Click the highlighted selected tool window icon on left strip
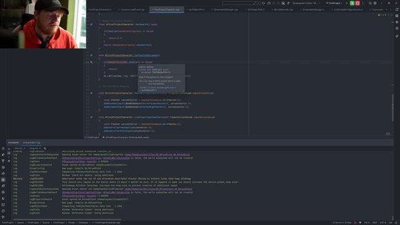400x225 pixels. click(x=3, y=179)
